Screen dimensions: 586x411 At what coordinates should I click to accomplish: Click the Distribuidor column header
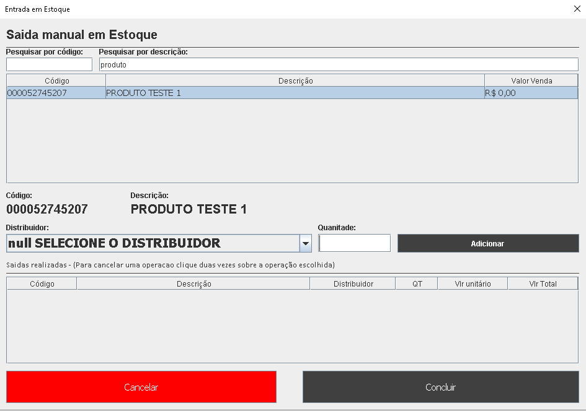point(353,284)
